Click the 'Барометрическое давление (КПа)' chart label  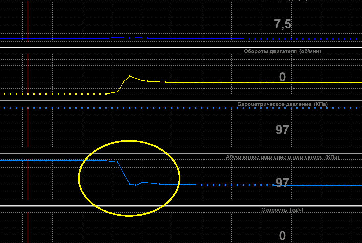[x=282, y=104]
